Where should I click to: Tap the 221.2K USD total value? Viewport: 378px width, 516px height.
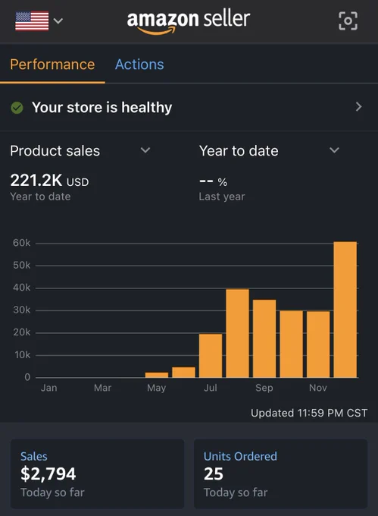[49, 181]
